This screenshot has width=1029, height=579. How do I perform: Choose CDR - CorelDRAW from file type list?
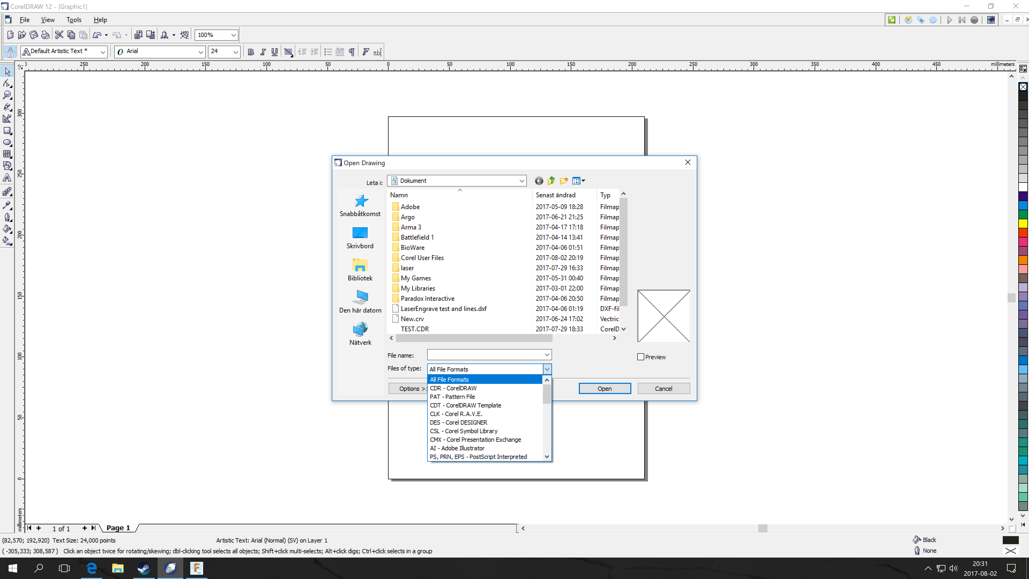pos(453,388)
